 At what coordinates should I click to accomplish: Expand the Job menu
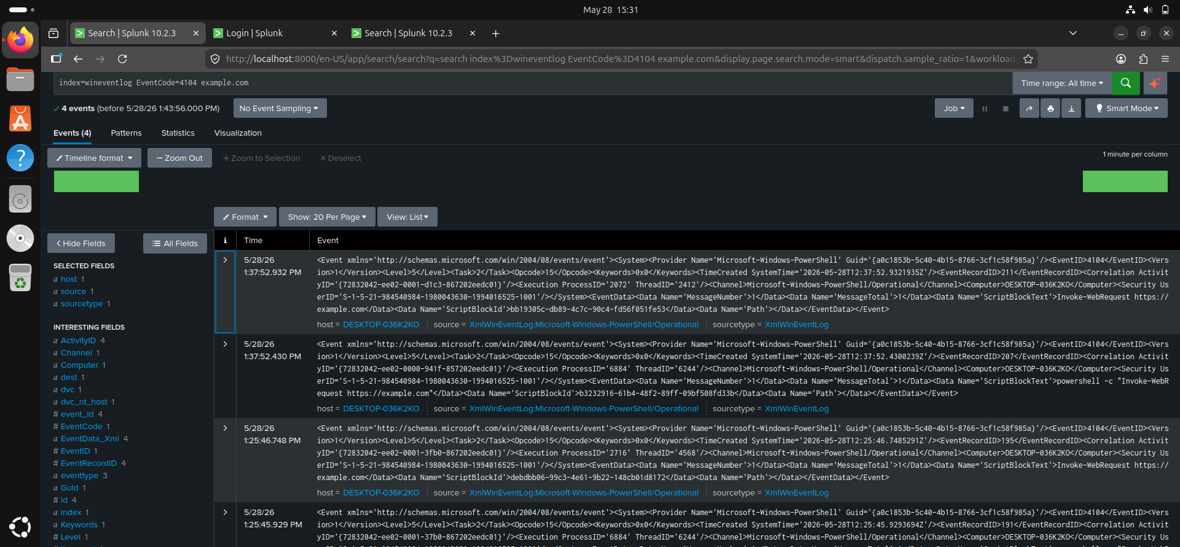954,108
